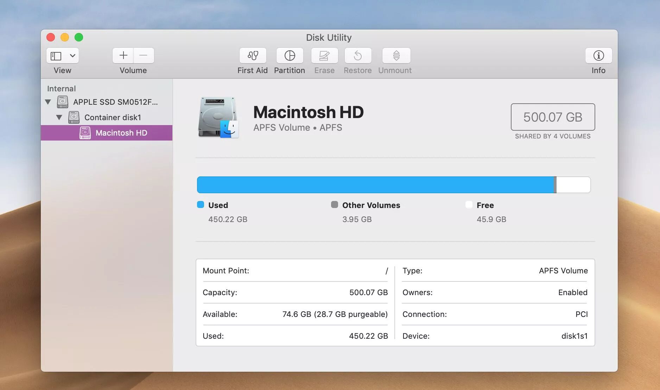660x390 pixels.
Task: Open the Partition tool
Action: pyautogui.click(x=290, y=56)
